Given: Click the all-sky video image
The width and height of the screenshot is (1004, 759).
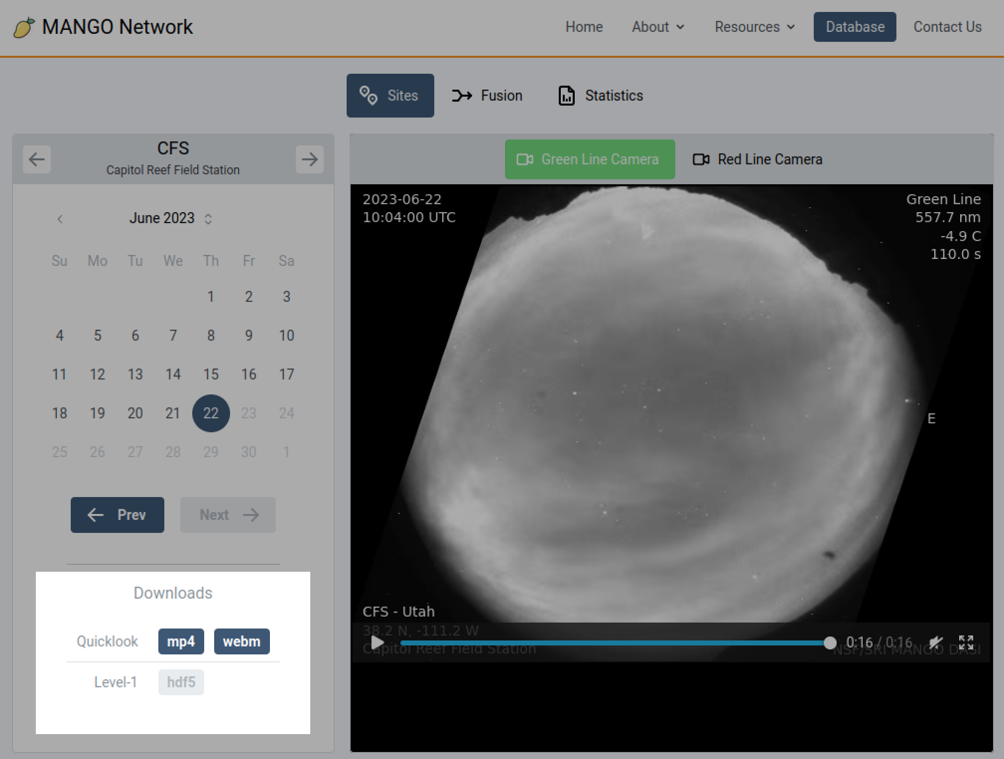Looking at the screenshot, I should (672, 423).
